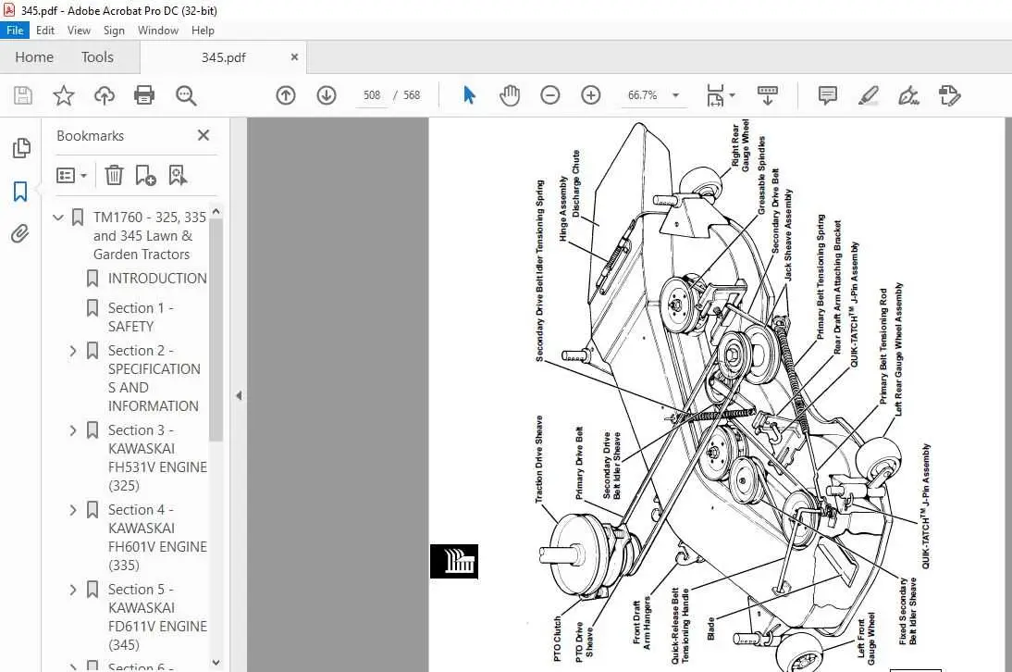Click the stamp tool icon

(949, 95)
